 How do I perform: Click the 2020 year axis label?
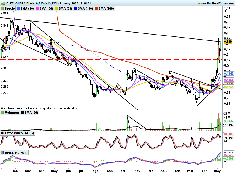click(x=164, y=171)
